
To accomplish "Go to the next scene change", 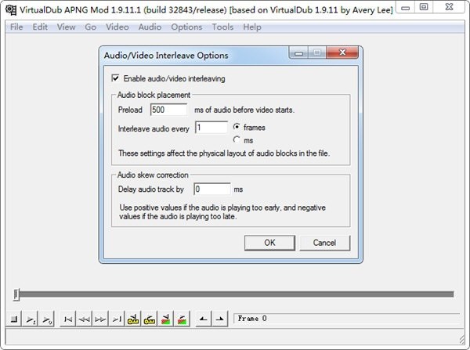I will [182, 319].
